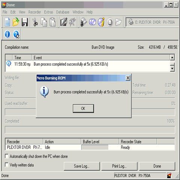Open the File menu
180x180 pixels.
(x=5, y=12)
